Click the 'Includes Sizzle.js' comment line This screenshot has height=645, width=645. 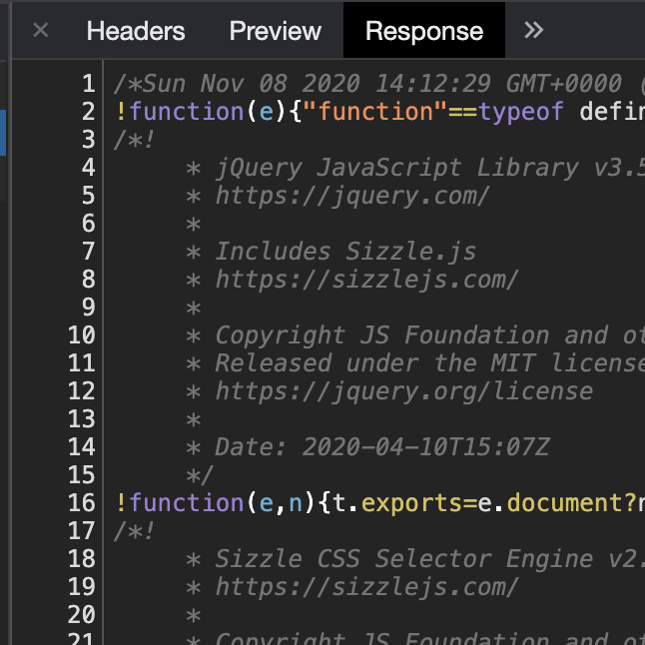345,251
